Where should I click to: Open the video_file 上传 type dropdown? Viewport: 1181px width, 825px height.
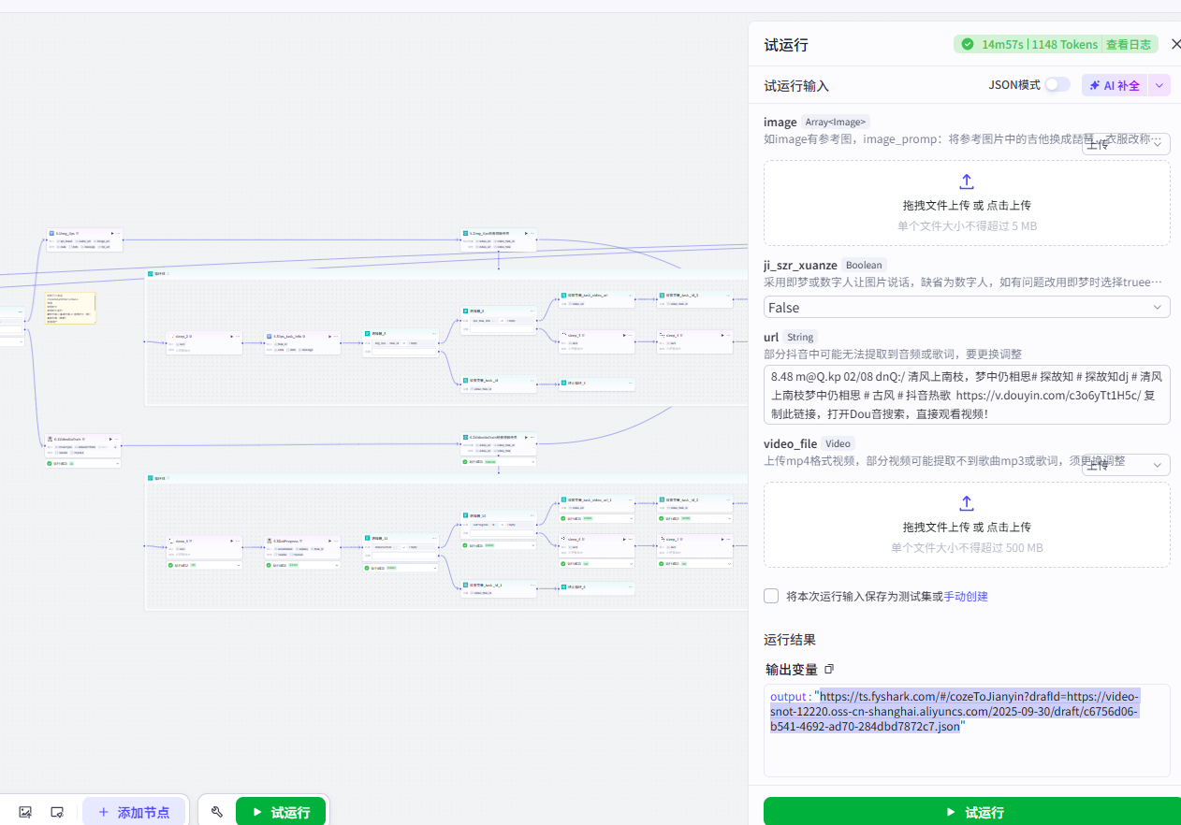point(1126,465)
